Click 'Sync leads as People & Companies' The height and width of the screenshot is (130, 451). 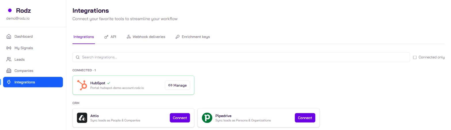(115, 121)
